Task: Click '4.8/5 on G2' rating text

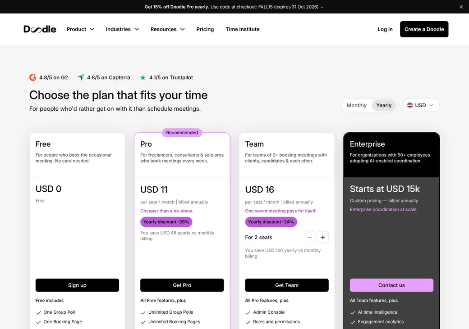Action: [54, 77]
